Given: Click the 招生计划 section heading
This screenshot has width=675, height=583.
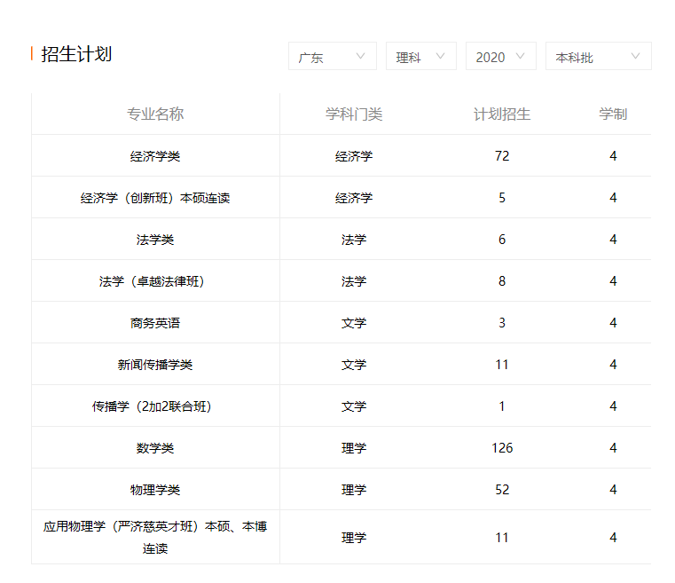Looking at the screenshot, I should 76,54.
